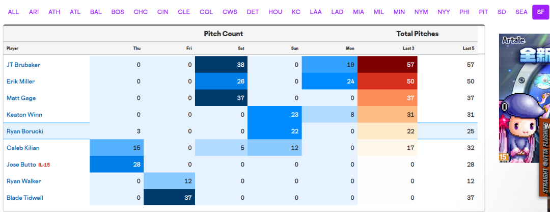550x212 pixels.
Task: Switch to the SEA team tab
Action: pyautogui.click(x=521, y=12)
